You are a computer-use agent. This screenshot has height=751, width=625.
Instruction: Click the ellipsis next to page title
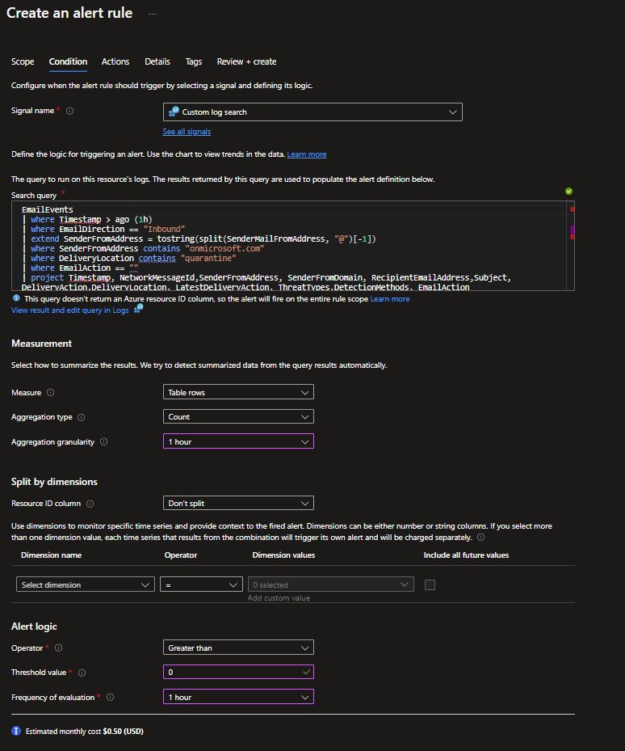pos(152,15)
